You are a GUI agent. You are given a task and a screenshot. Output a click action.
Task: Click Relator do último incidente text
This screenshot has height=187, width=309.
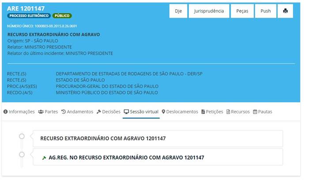[60, 53]
